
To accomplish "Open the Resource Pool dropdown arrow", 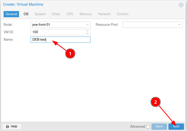I will click(180, 25).
